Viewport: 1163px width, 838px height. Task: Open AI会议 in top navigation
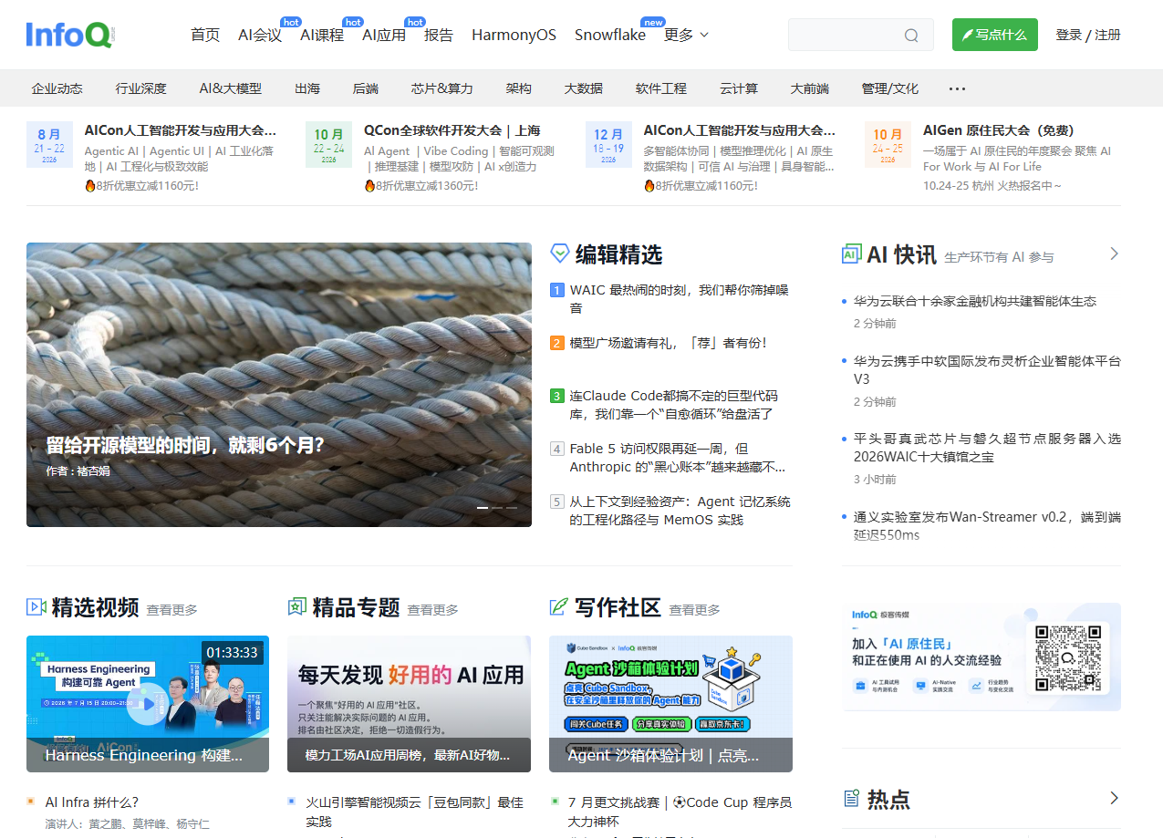pyautogui.click(x=260, y=35)
